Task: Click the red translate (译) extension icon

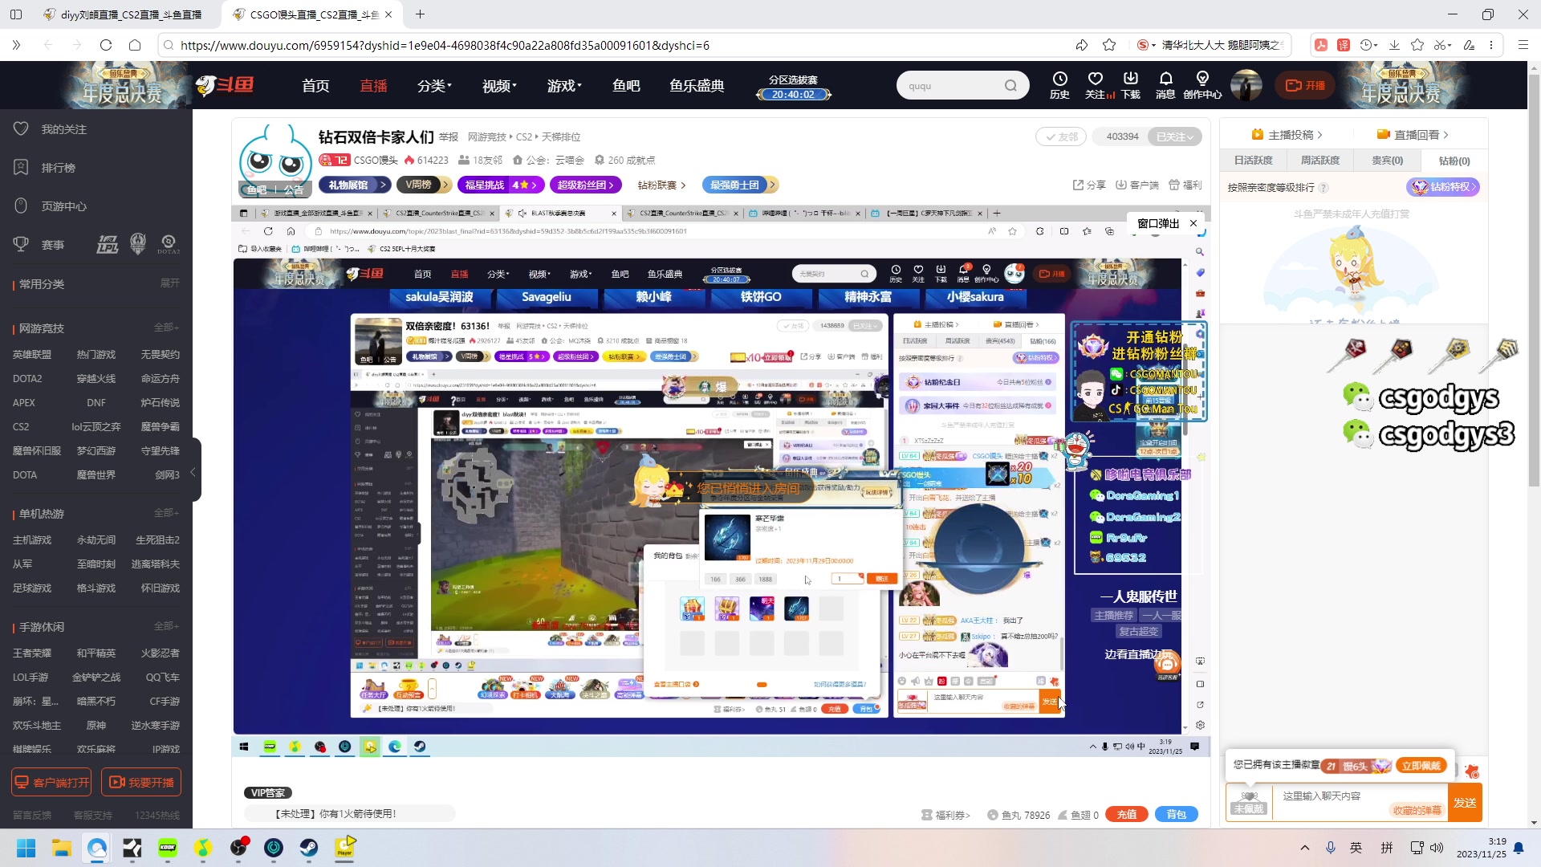Action: coord(1344,45)
